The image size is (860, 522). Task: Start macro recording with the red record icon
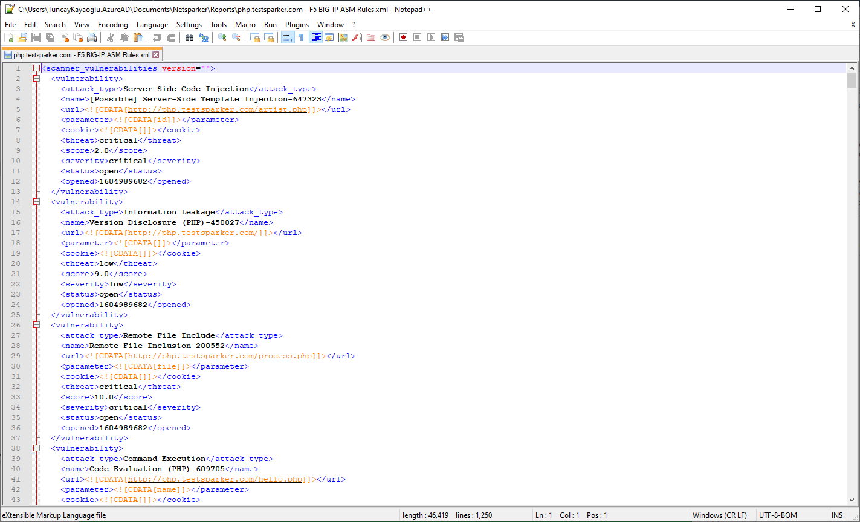point(403,37)
